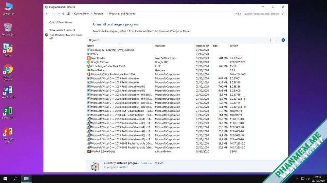The height and width of the screenshot is (183, 327).
Task: Expand the address bar history dropdown
Action: tap(236, 14)
